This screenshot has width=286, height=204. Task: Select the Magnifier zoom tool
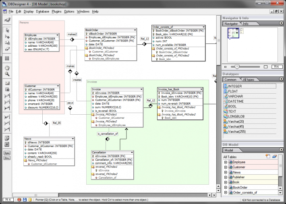[x=7, y=74]
